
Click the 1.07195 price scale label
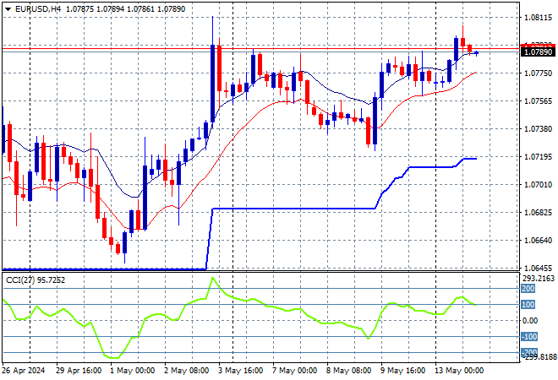[538, 157]
